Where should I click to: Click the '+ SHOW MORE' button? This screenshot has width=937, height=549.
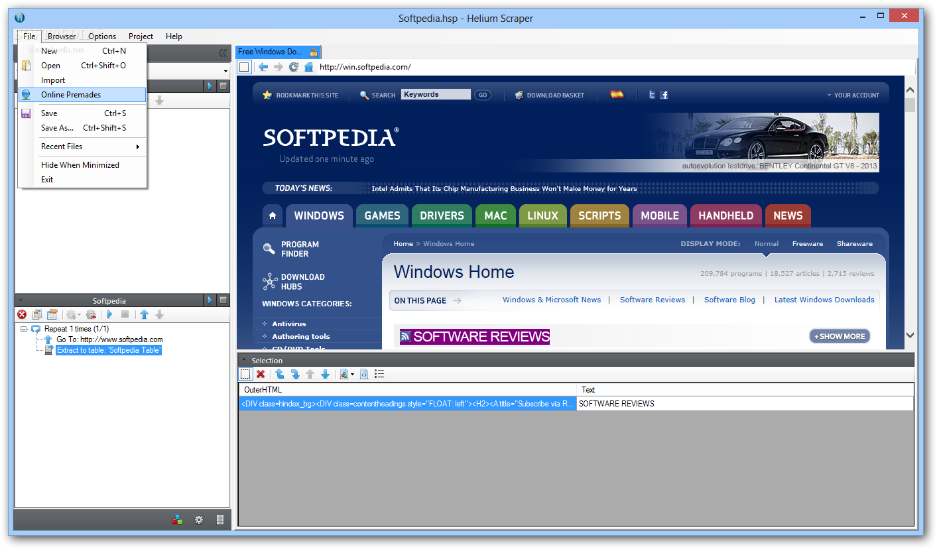click(x=840, y=336)
